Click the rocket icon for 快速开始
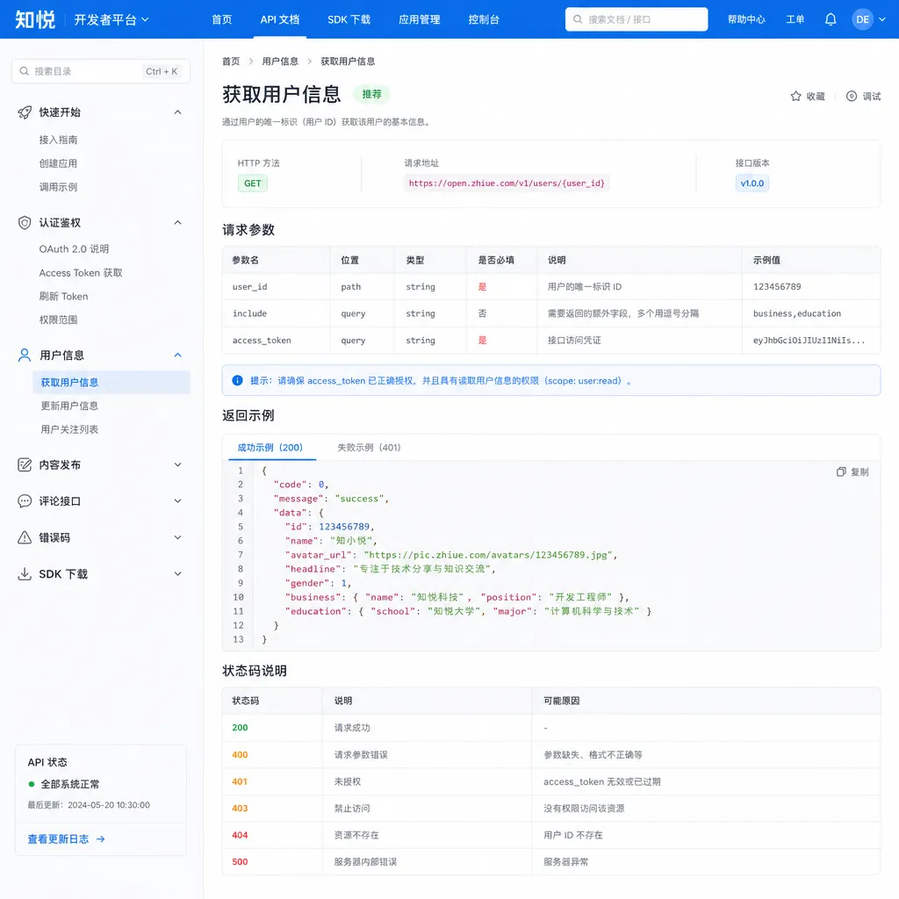Image resolution: width=899 pixels, height=899 pixels. (x=25, y=112)
